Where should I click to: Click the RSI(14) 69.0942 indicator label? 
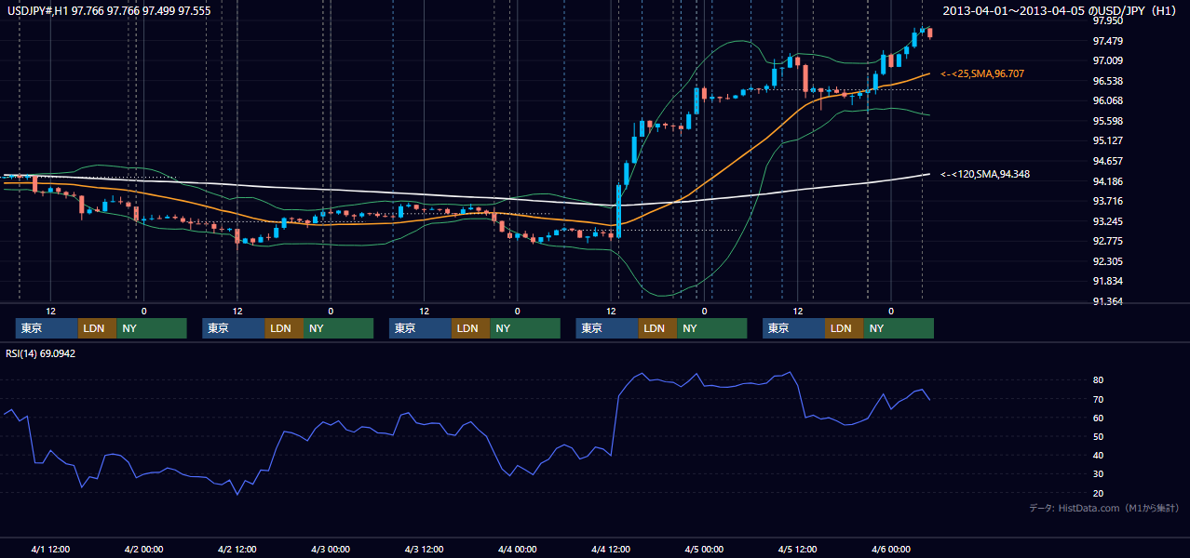pyautogui.click(x=41, y=353)
